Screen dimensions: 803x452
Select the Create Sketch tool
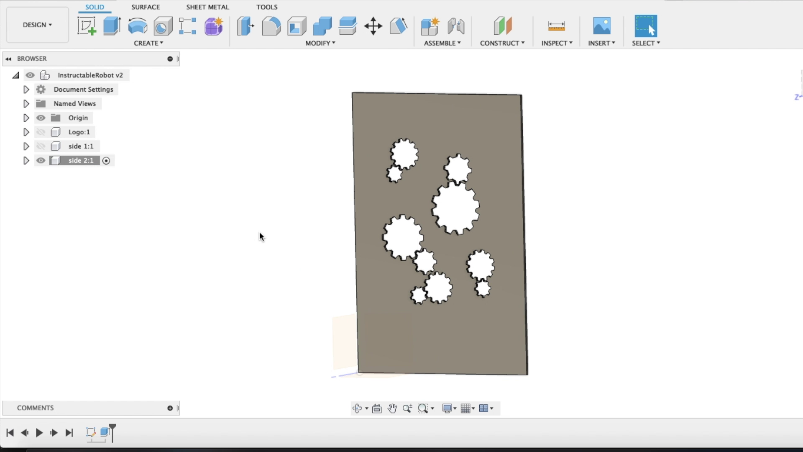point(87,26)
